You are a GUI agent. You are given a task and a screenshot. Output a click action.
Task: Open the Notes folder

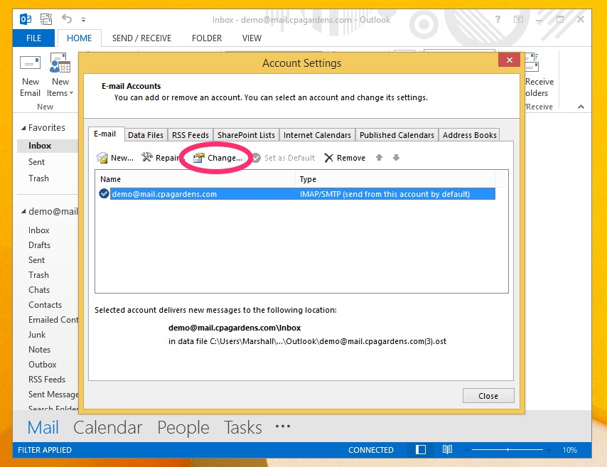coord(40,350)
